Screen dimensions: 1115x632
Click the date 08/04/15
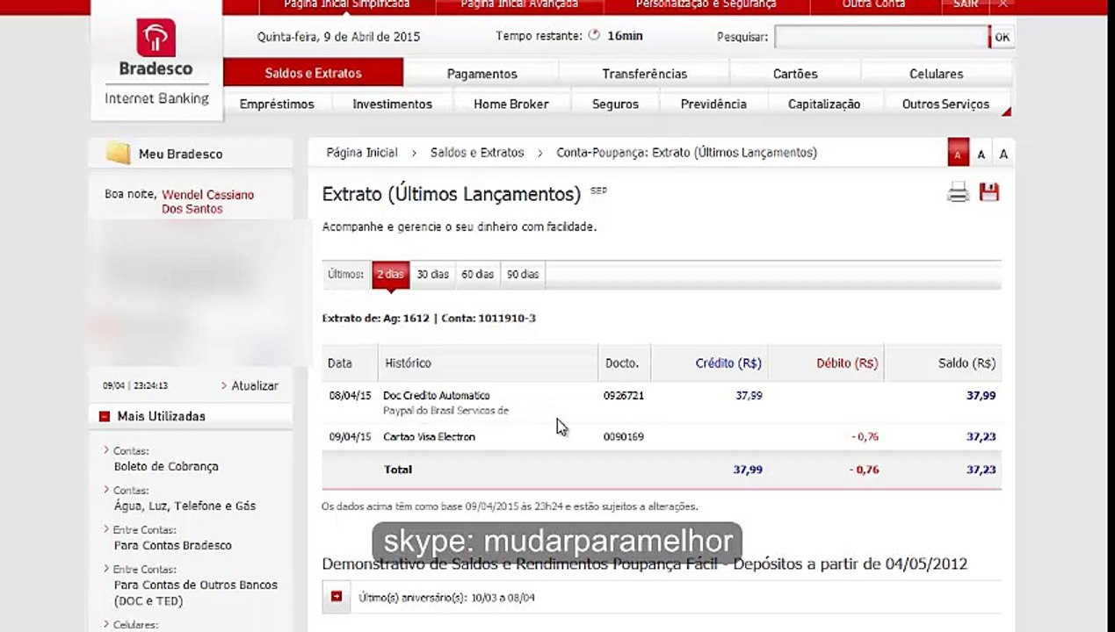click(350, 396)
